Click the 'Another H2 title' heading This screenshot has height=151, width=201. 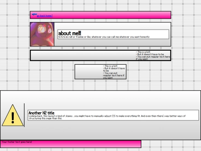[41, 113]
